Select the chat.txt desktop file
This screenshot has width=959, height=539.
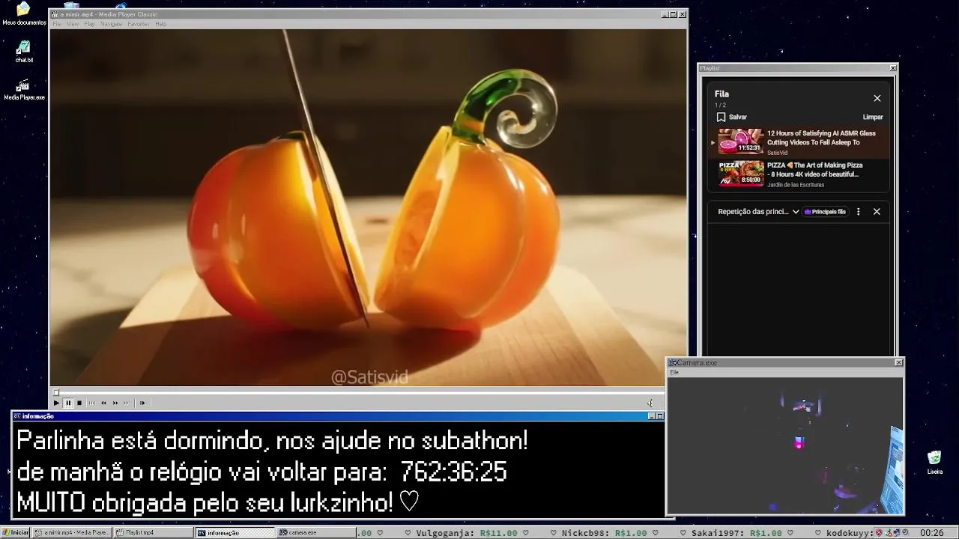pos(24,52)
